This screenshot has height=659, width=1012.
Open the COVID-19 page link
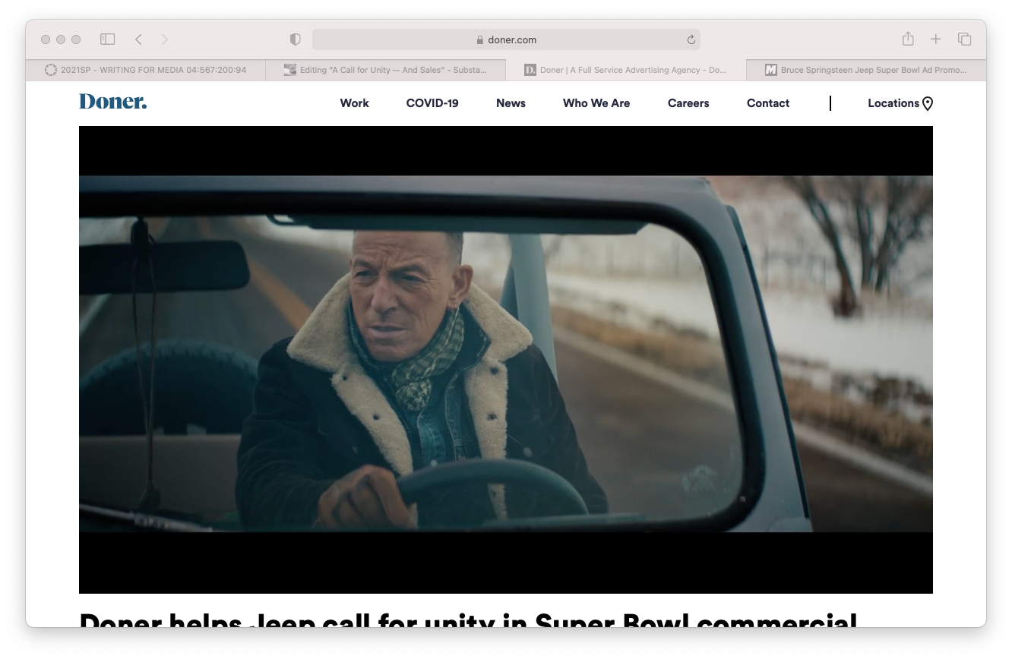[x=432, y=103]
